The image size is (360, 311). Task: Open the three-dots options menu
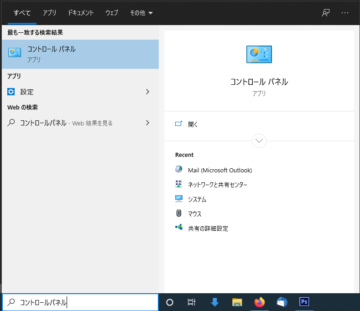point(345,13)
